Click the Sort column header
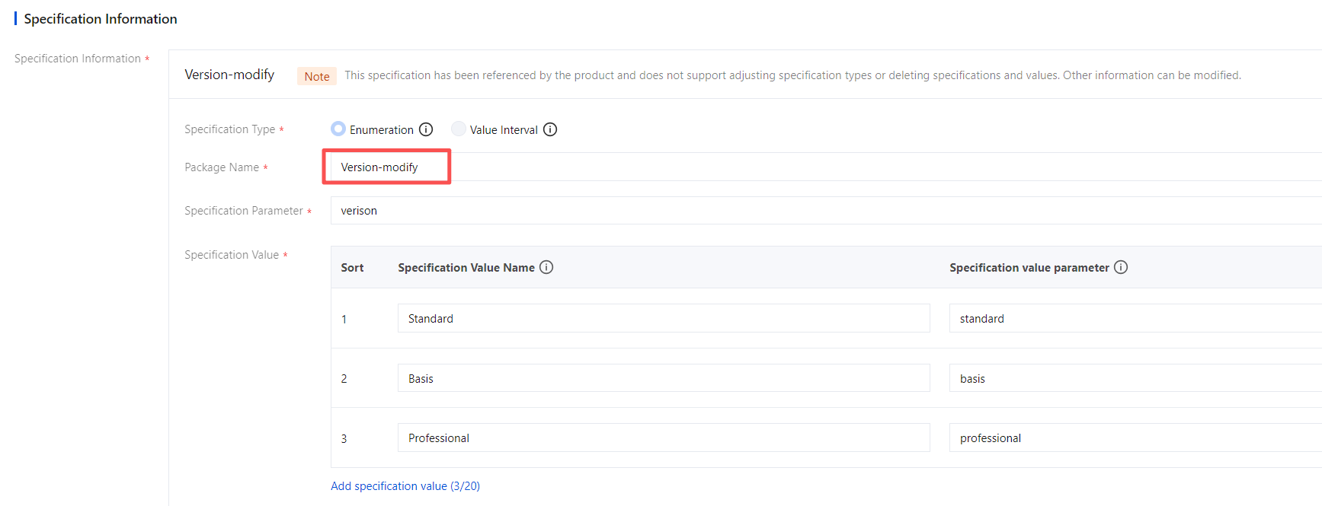 pos(352,268)
